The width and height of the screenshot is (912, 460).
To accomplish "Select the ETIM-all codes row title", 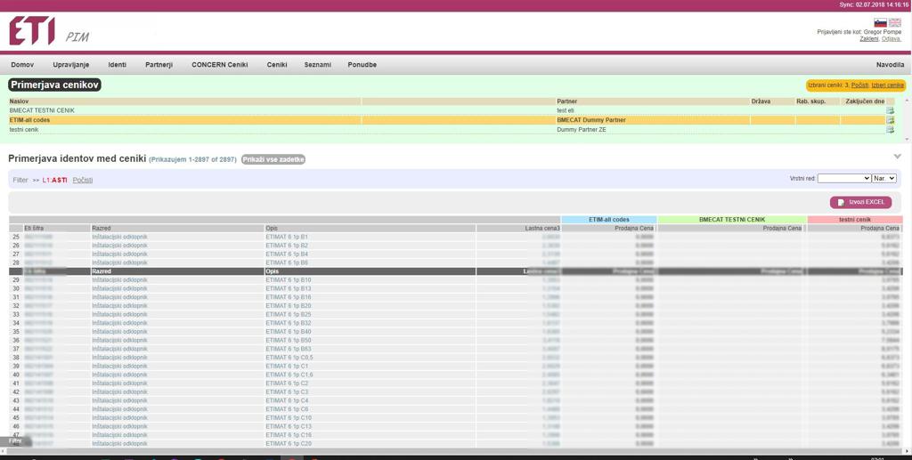I will coord(29,120).
